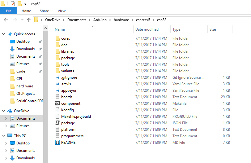The image size is (251, 163).
Task: Click the package folder name
Action: tap(68, 58)
